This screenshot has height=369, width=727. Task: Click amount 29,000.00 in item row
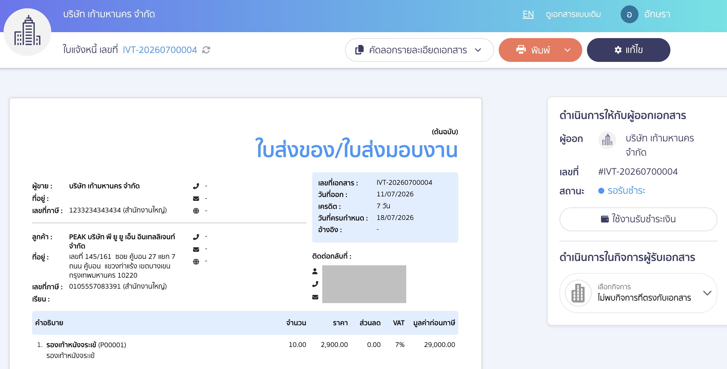pos(439,345)
